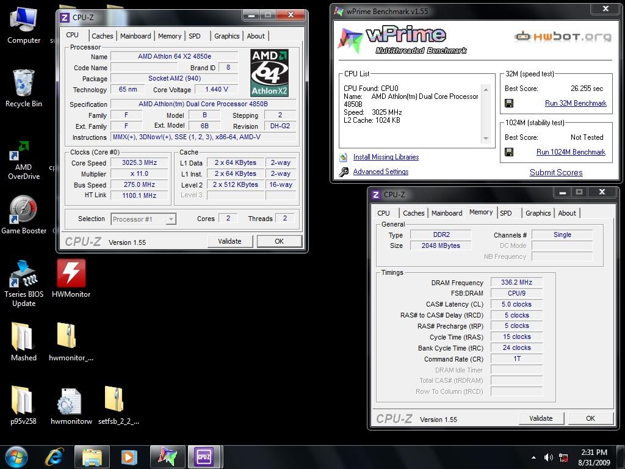Viewport: 625px width, 469px height.
Task: Open the Computer desktop icon
Action: point(24,25)
